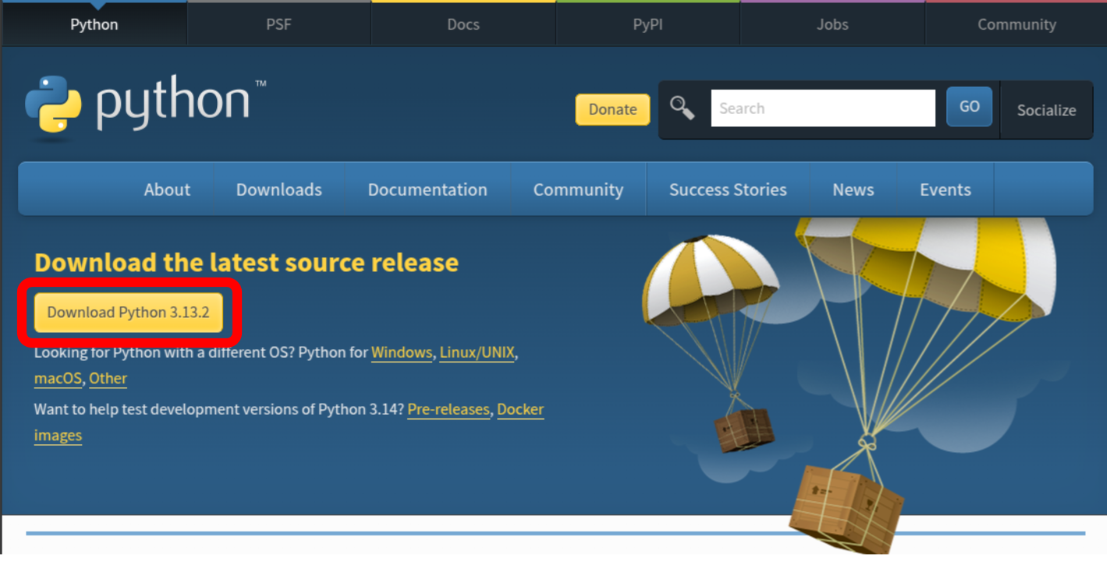Open the Events menu
The image size is (1107, 562).
click(945, 189)
